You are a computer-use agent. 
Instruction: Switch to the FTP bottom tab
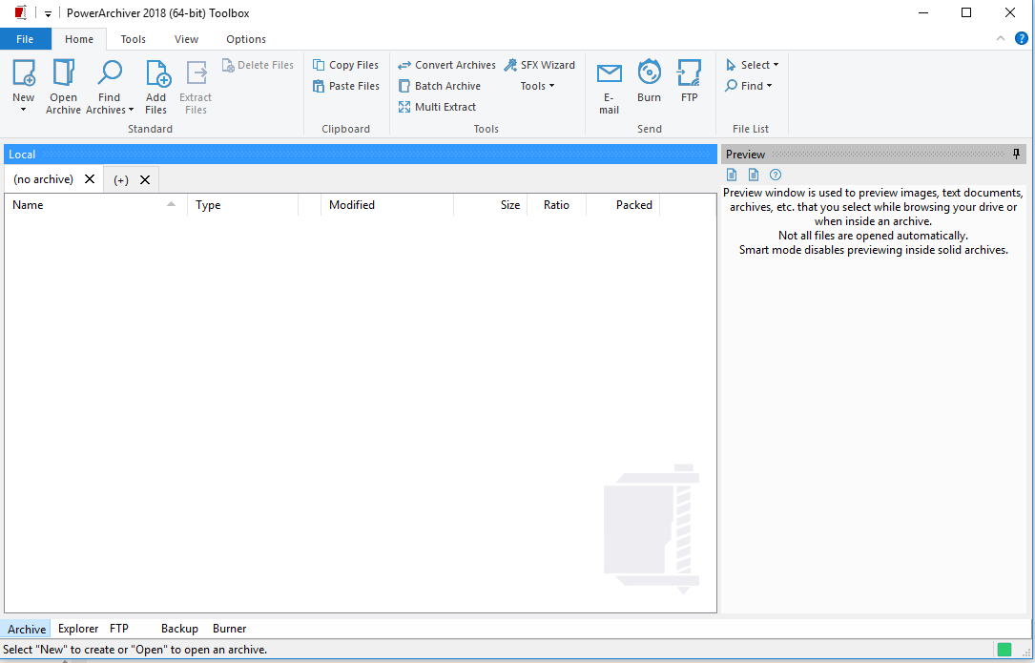tap(119, 629)
